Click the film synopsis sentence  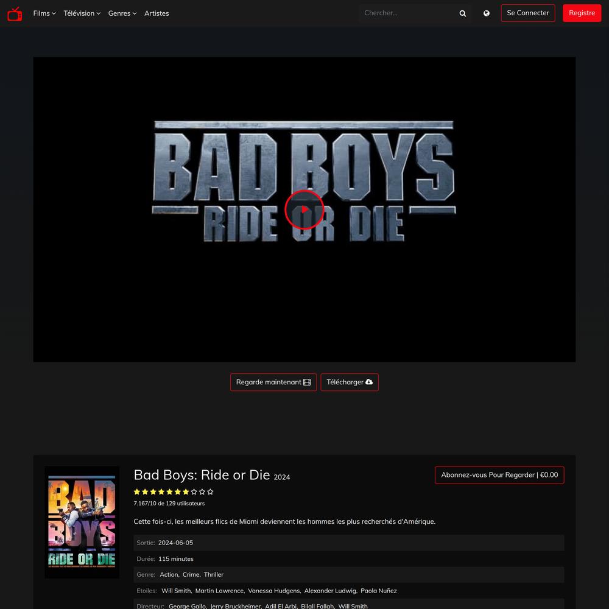coord(284,522)
